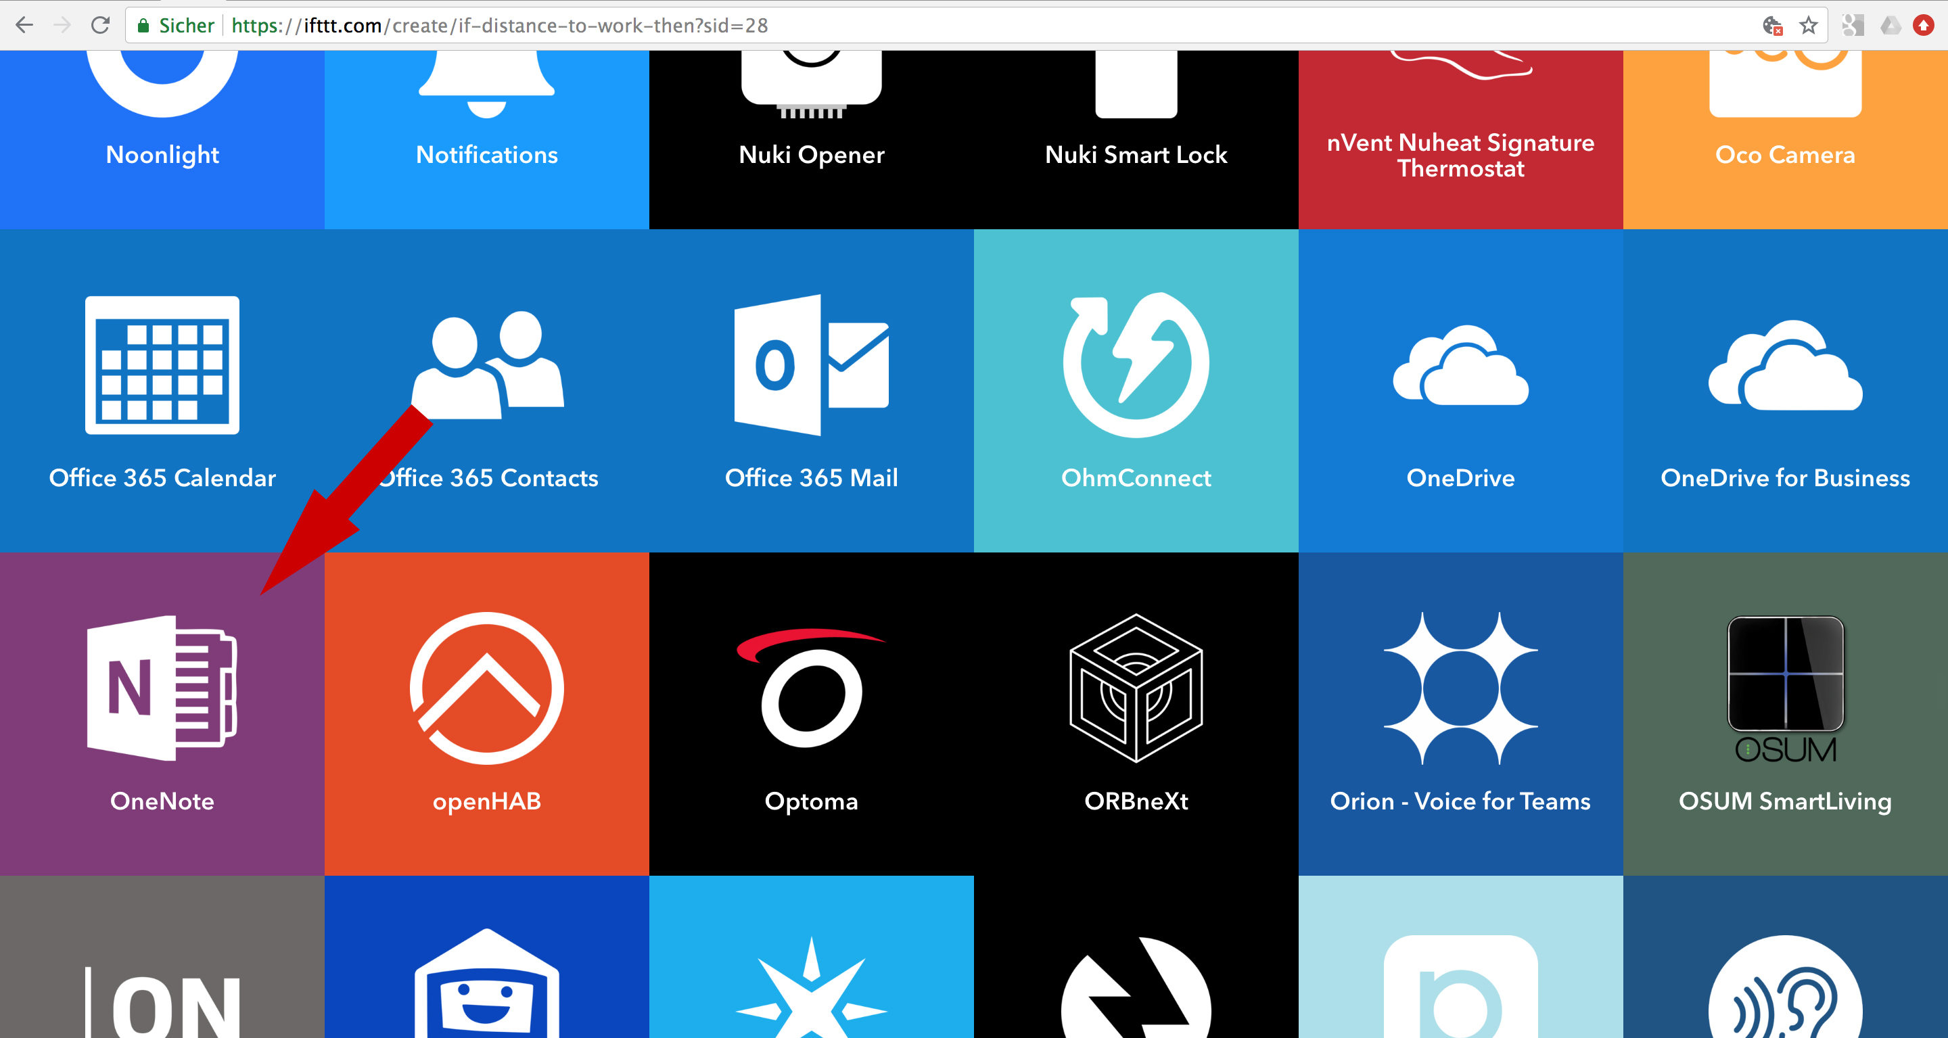
Task: Click the Notifications service label
Action: tap(486, 155)
